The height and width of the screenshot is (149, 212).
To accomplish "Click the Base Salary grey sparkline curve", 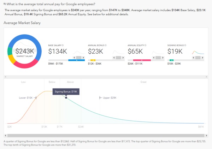I will 79,53.
